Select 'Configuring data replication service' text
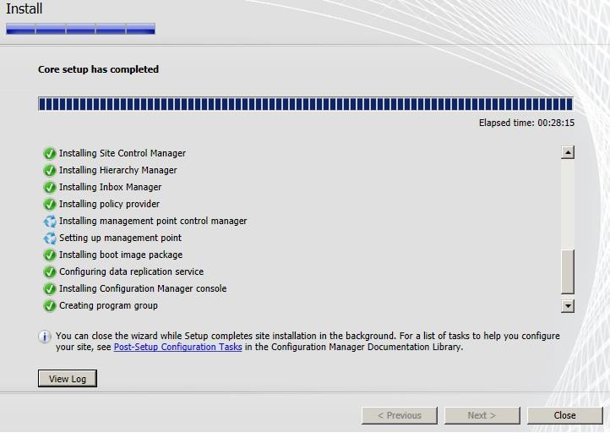This screenshot has height=433, width=610. [x=131, y=271]
